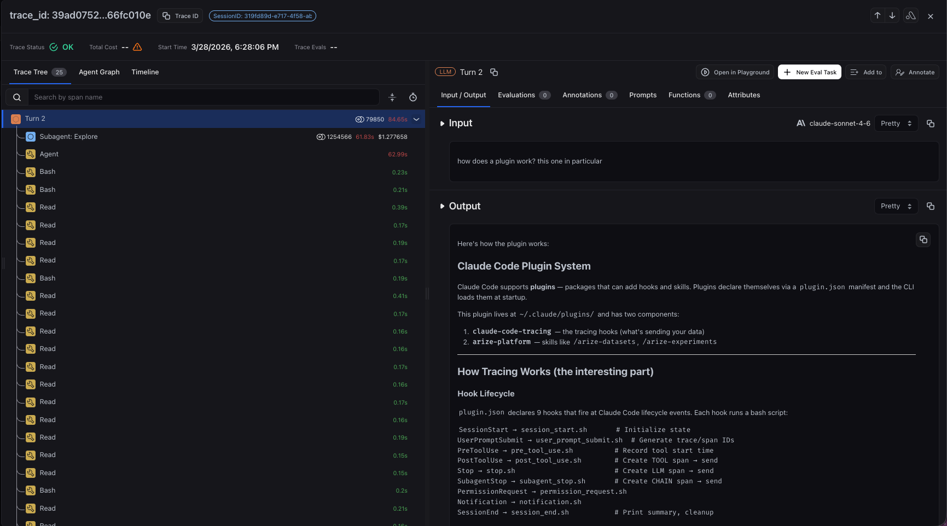
Task: Click the orange warning icon beside Total Cost
Action: tap(137, 47)
